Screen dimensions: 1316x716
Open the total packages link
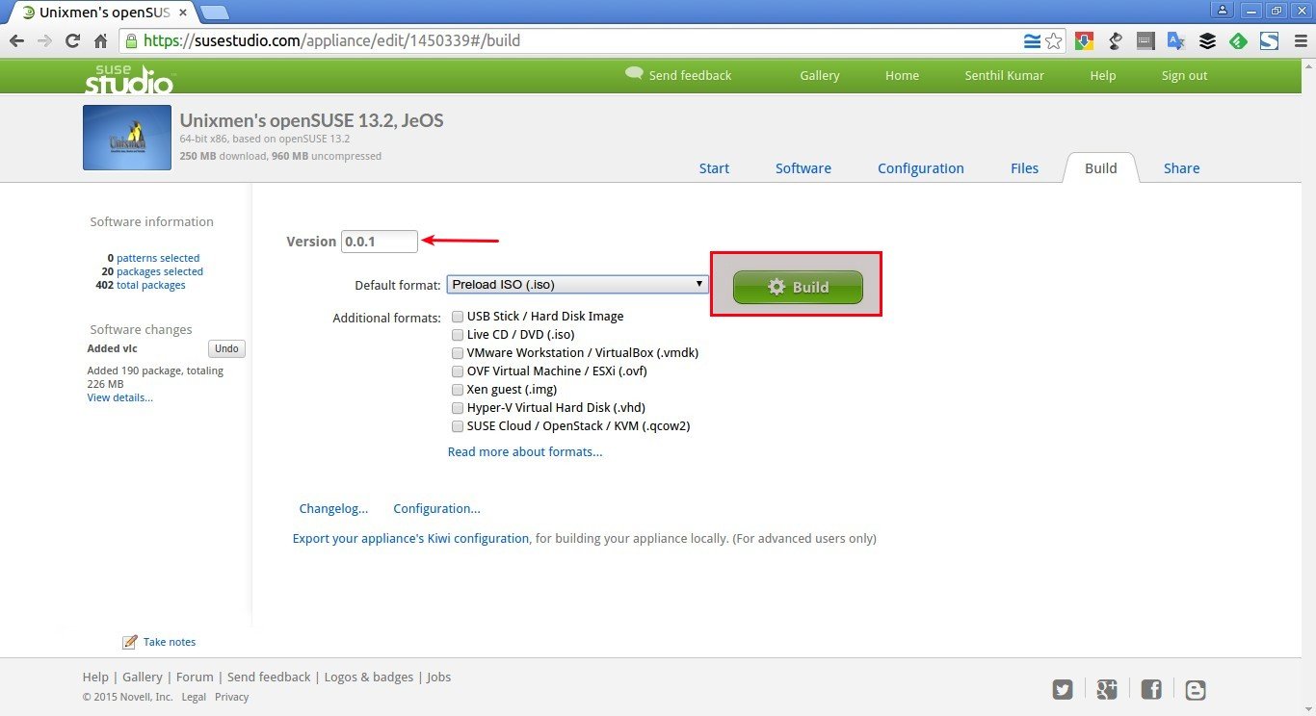(x=151, y=285)
